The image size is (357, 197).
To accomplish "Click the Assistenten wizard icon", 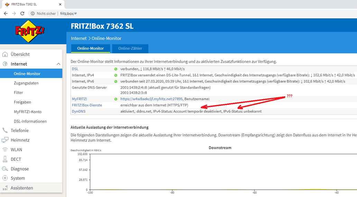I will click(x=5, y=188).
